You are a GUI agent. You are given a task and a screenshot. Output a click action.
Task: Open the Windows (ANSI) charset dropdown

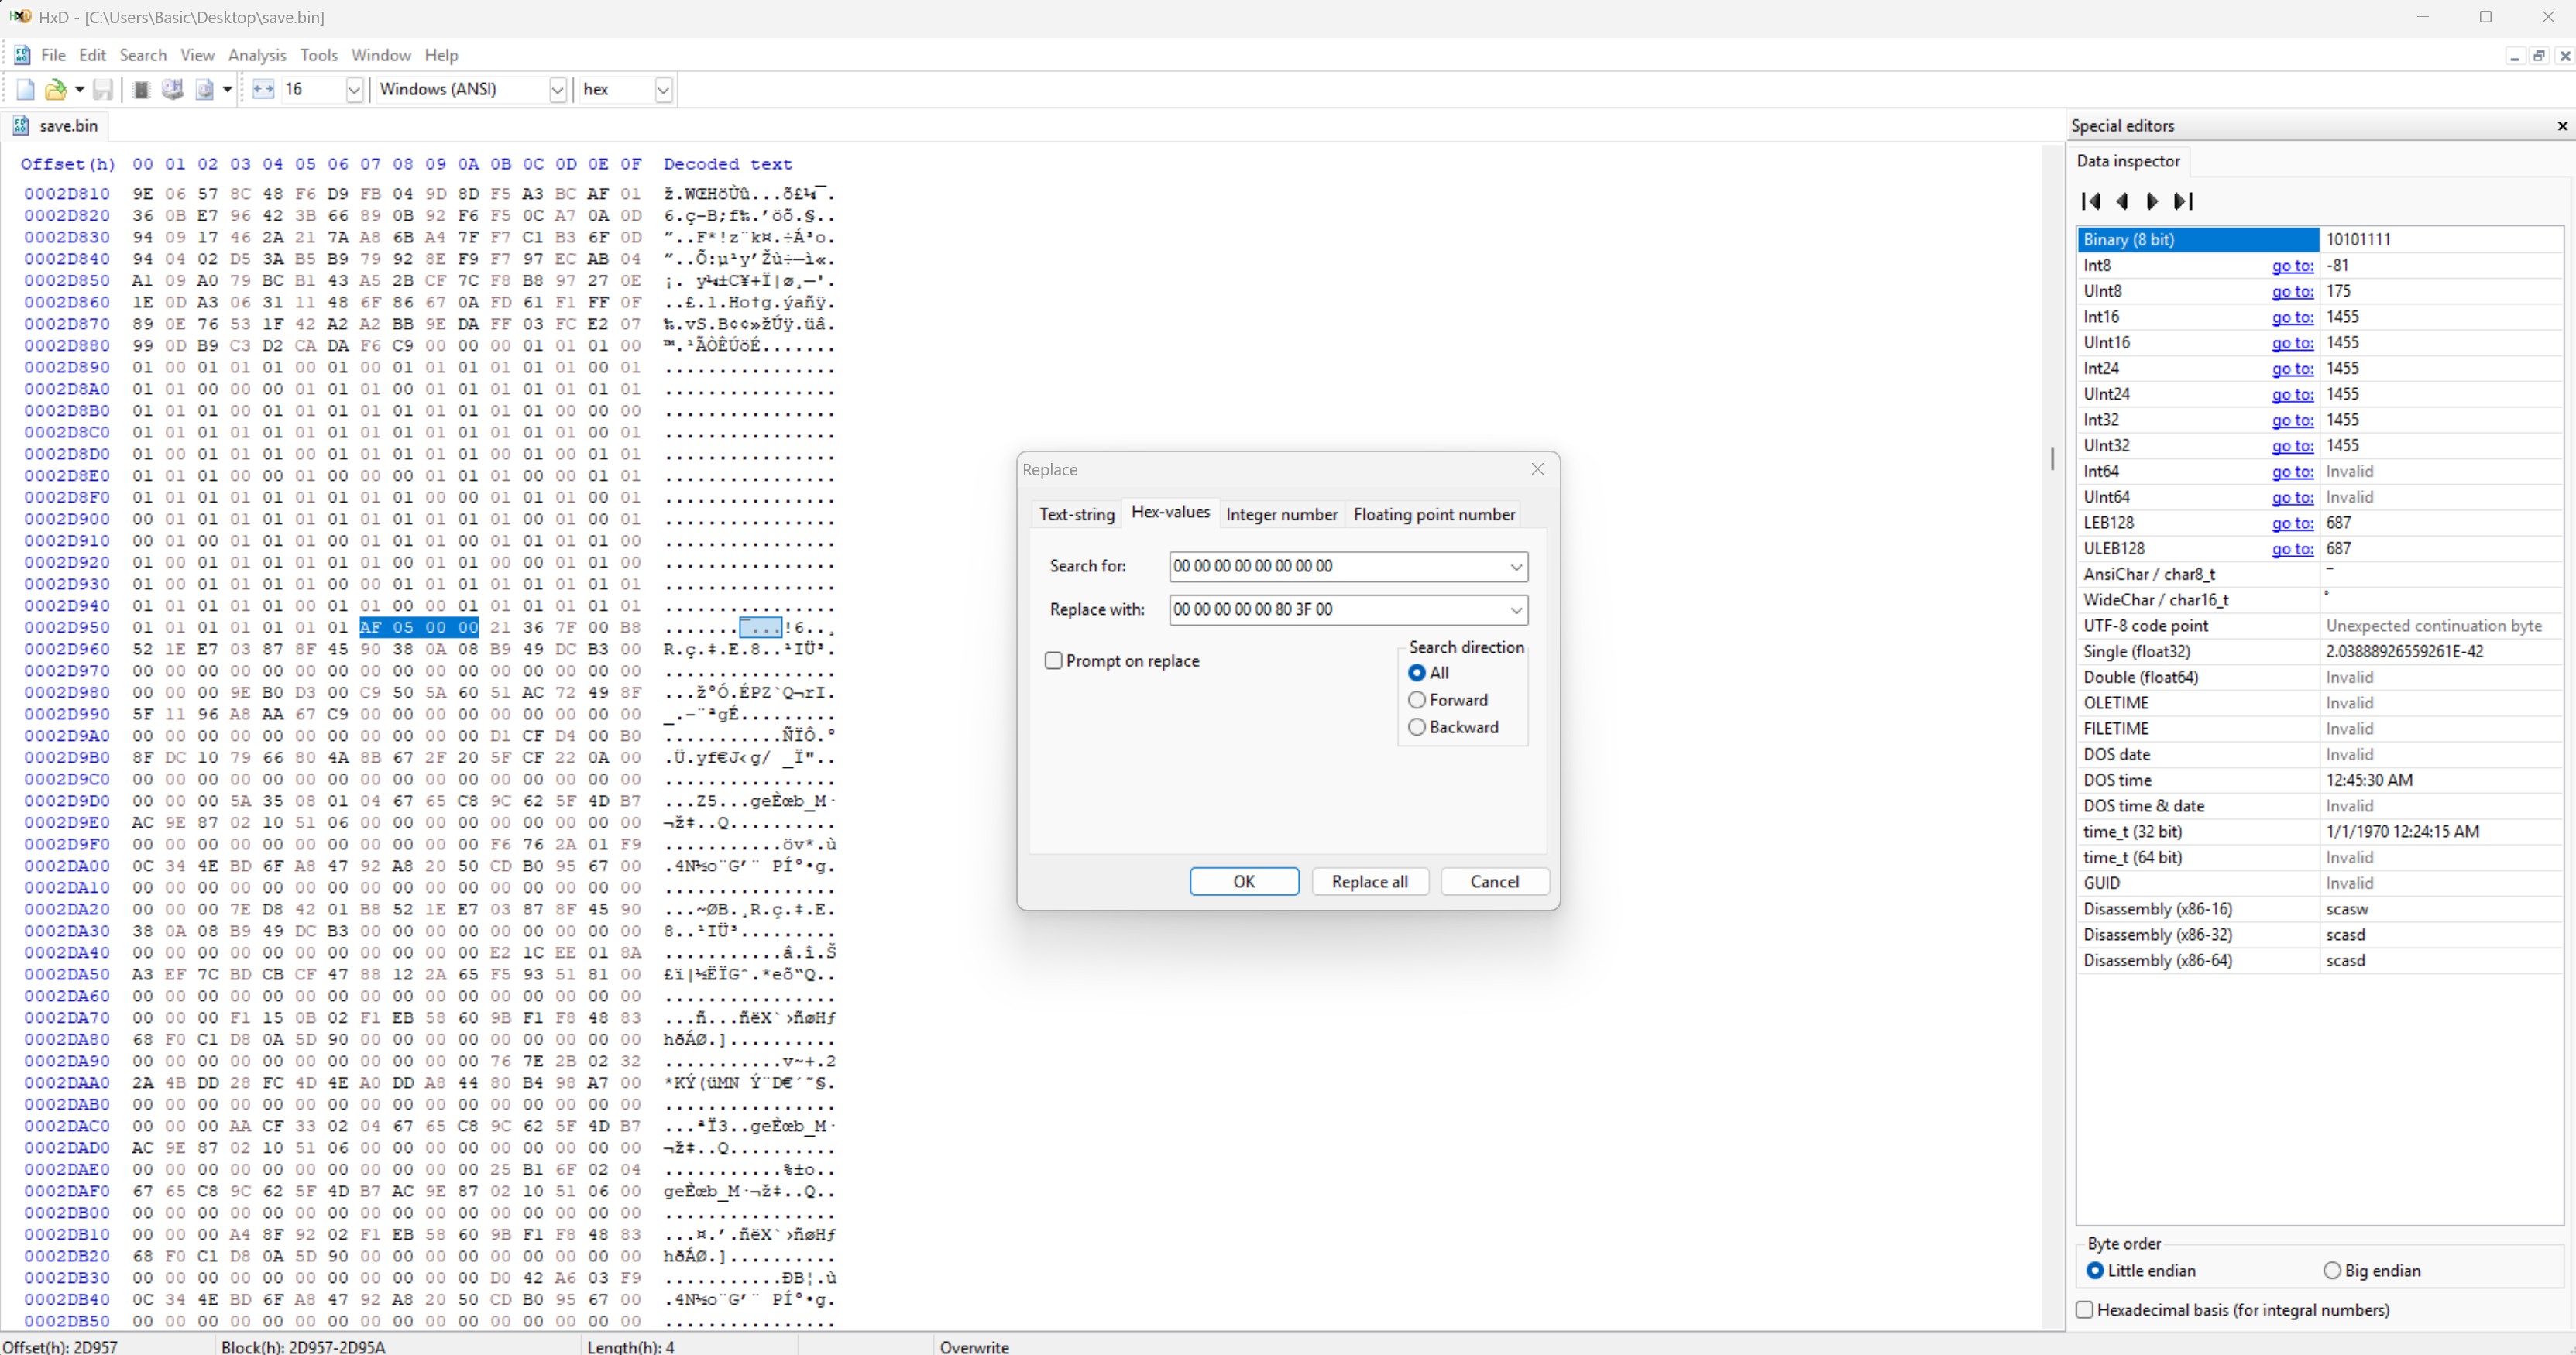coord(558,90)
